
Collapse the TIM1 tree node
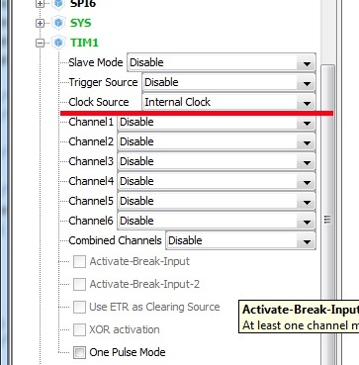(40, 43)
